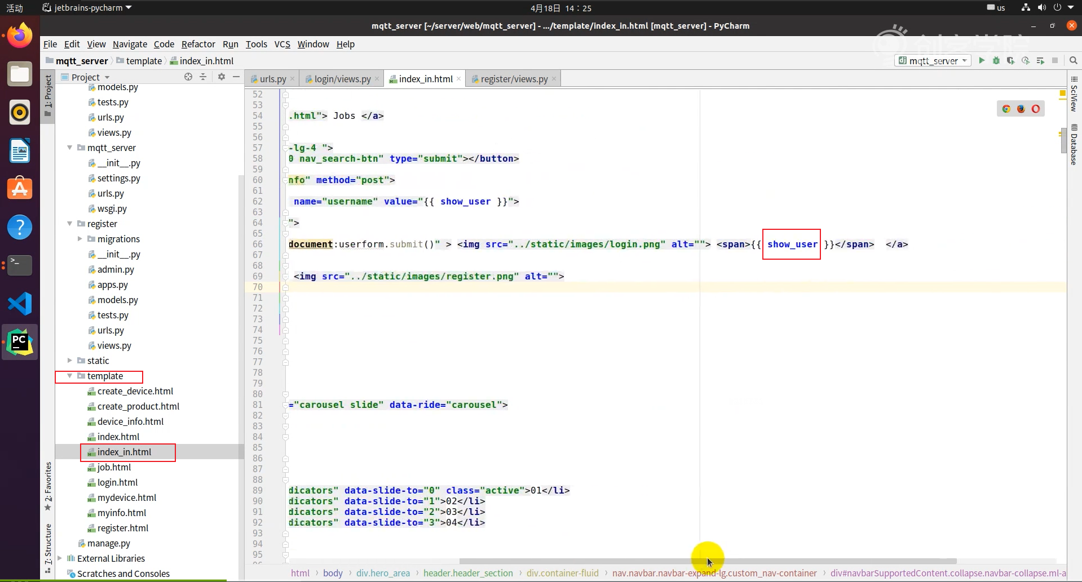Click the Stop run button
1082x582 pixels.
pos(1055,60)
